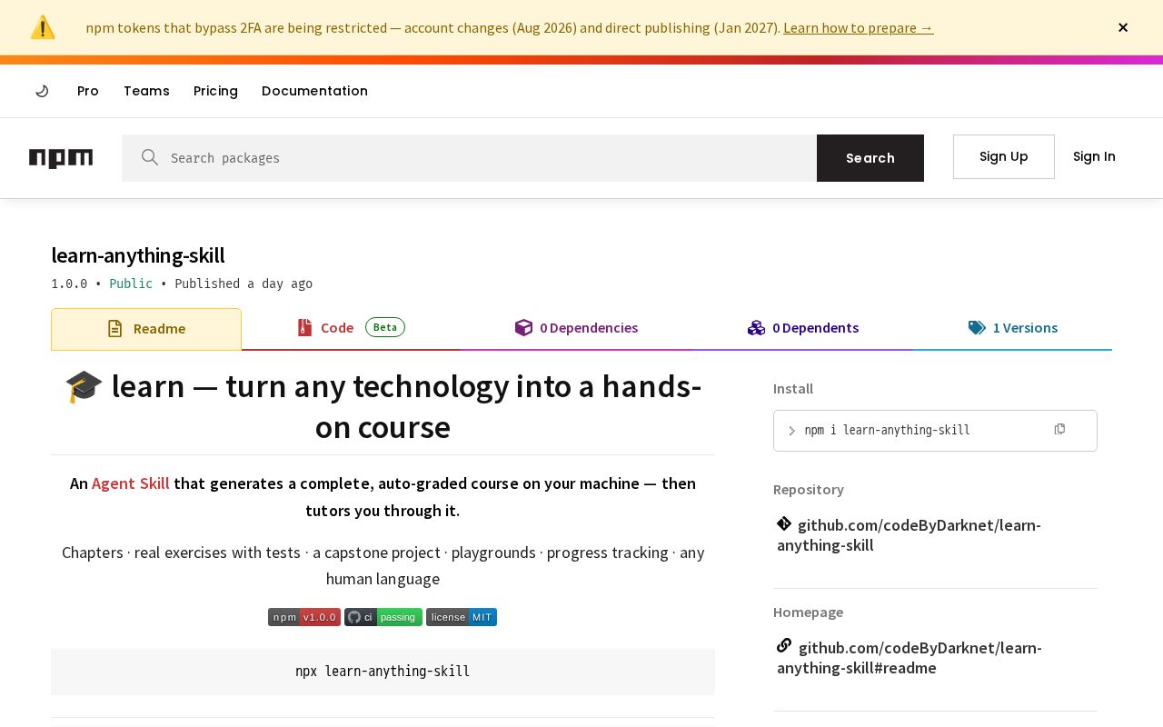Copy the npm install command
This screenshot has width=1163, height=727.
point(1059,429)
